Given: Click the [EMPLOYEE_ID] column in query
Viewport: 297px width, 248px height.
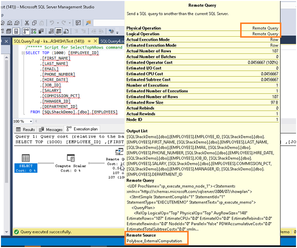Looking at the screenshot, I should click(83, 53).
